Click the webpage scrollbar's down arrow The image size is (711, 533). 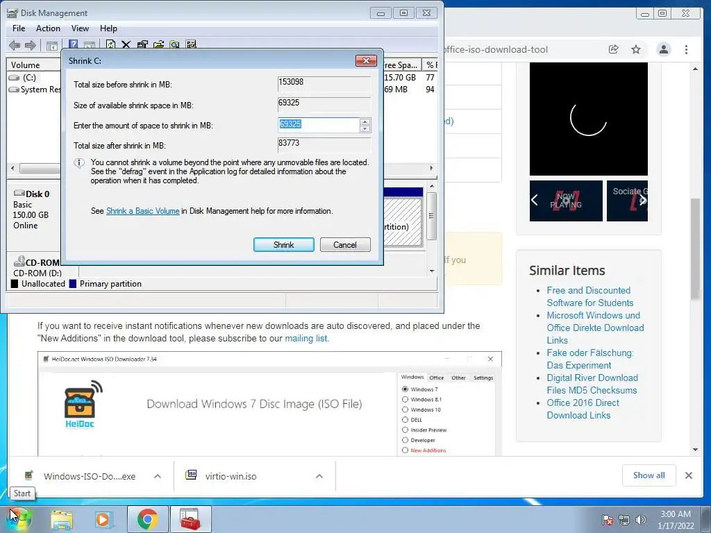pos(695,450)
